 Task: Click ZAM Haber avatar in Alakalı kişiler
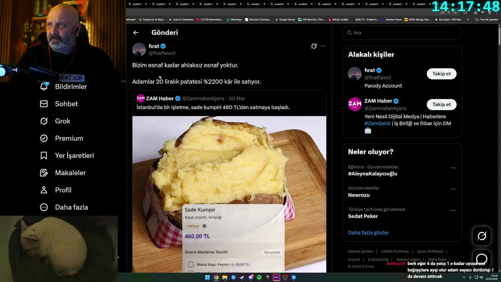point(355,104)
